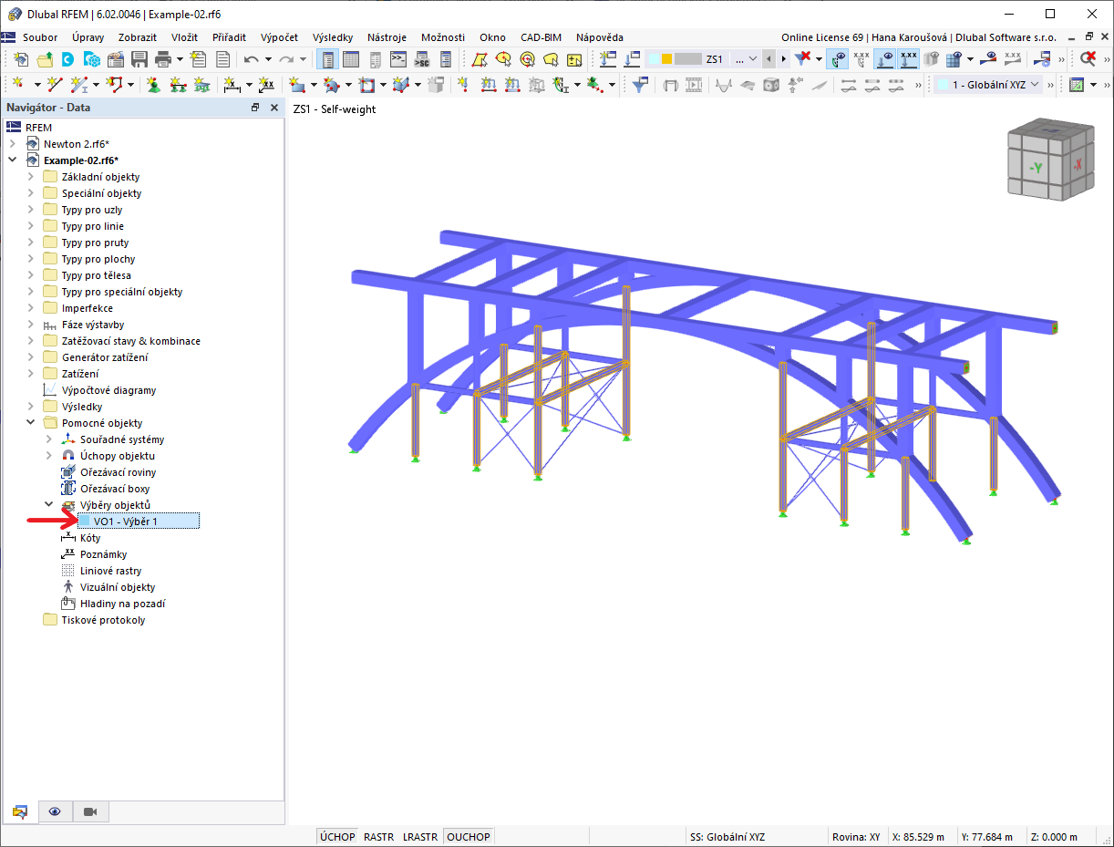The width and height of the screenshot is (1114, 847).
Task: Open the Výsledky menu
Action: [334, 37]
